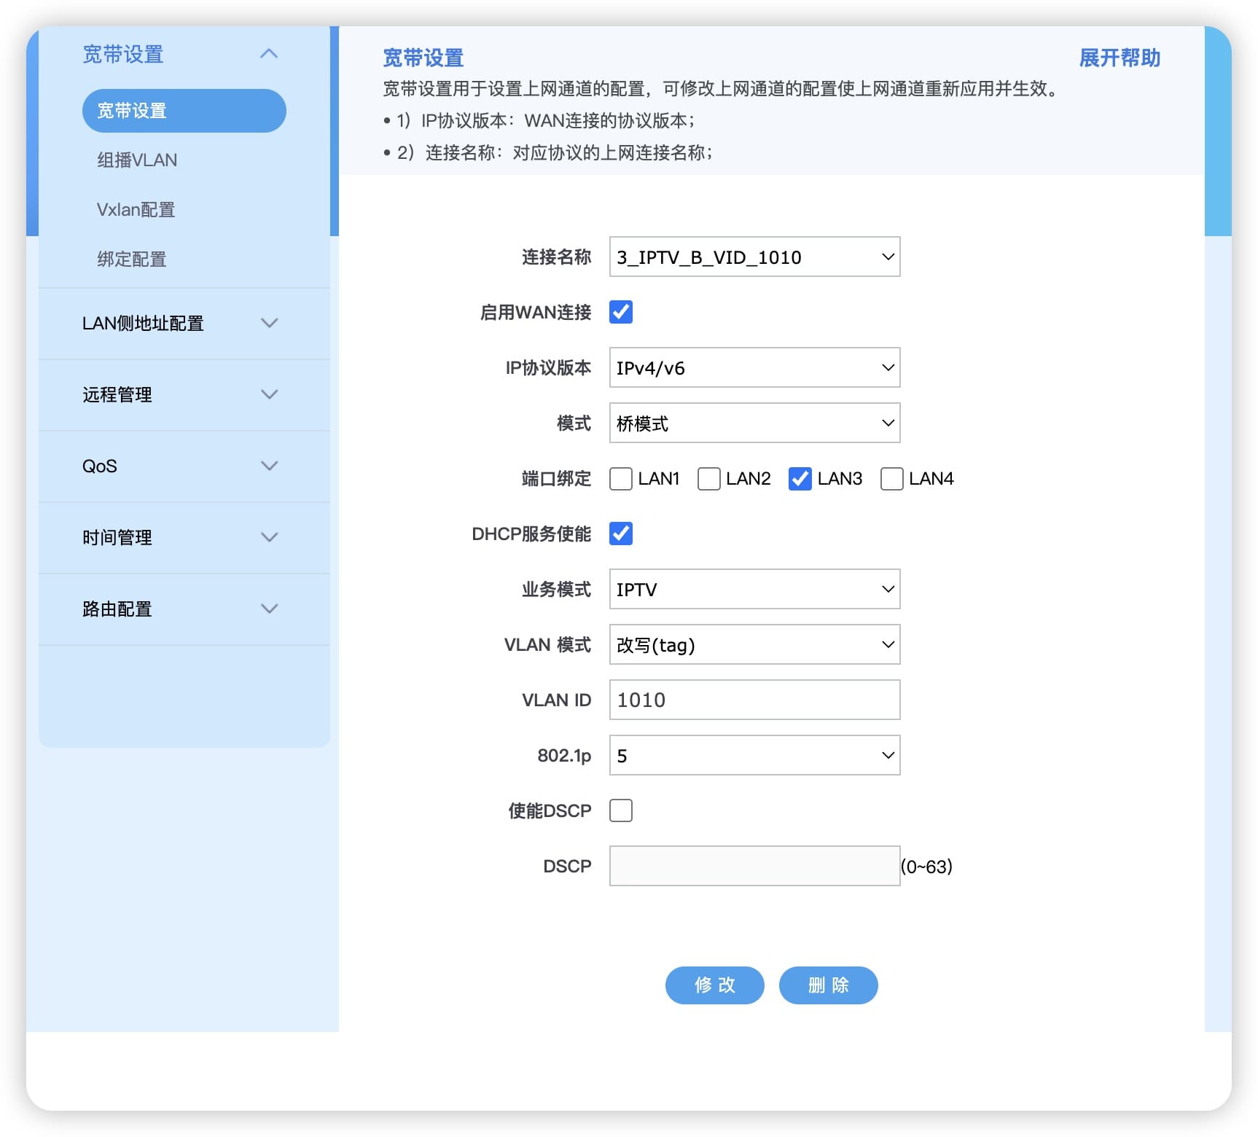Viewport: 1258px width, 1137px height.
Task: Click the VLAN ID input field
Action: [754, 700]
